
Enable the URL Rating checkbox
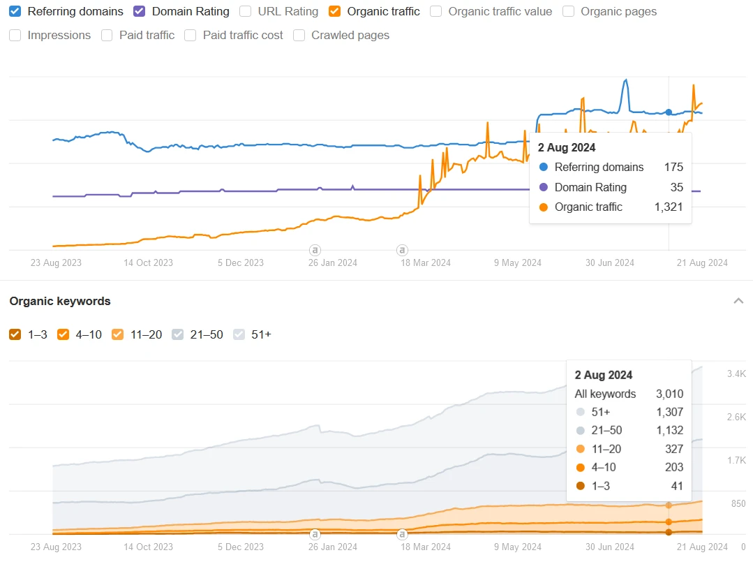pos(245,11)
